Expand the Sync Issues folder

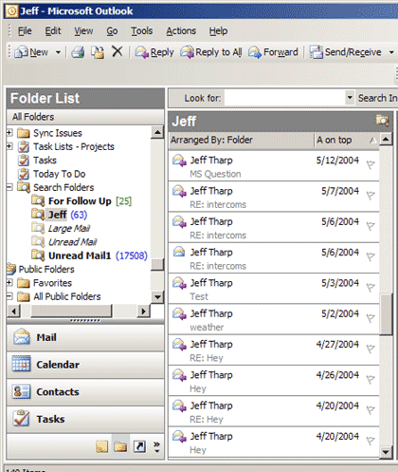pyautogui.click(x=9, y=133)
